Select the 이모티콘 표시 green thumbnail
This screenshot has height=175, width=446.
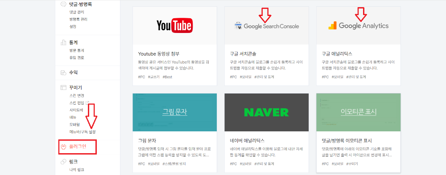tap(359, 112)
